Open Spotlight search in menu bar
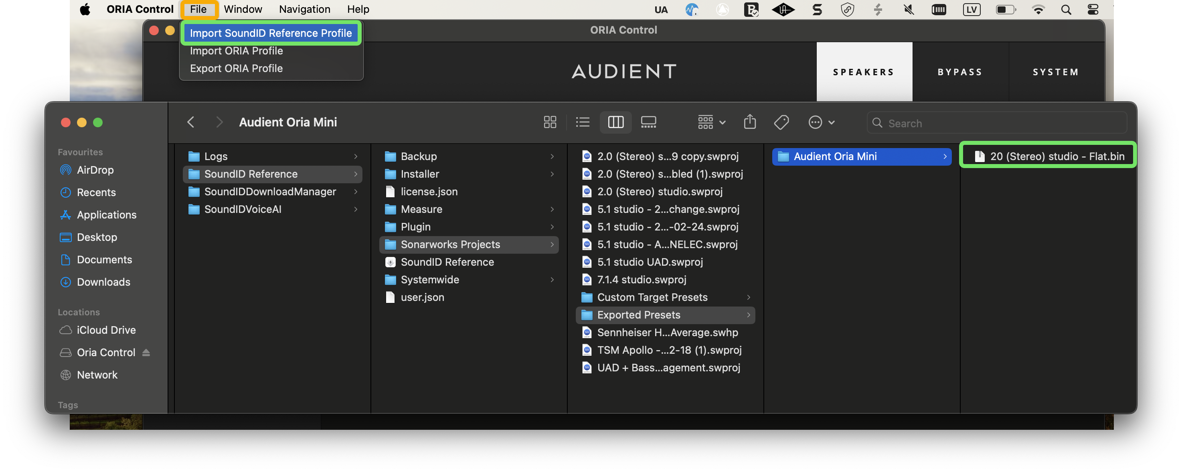This screenshot has height=473, width=1182. [1066, 10]
